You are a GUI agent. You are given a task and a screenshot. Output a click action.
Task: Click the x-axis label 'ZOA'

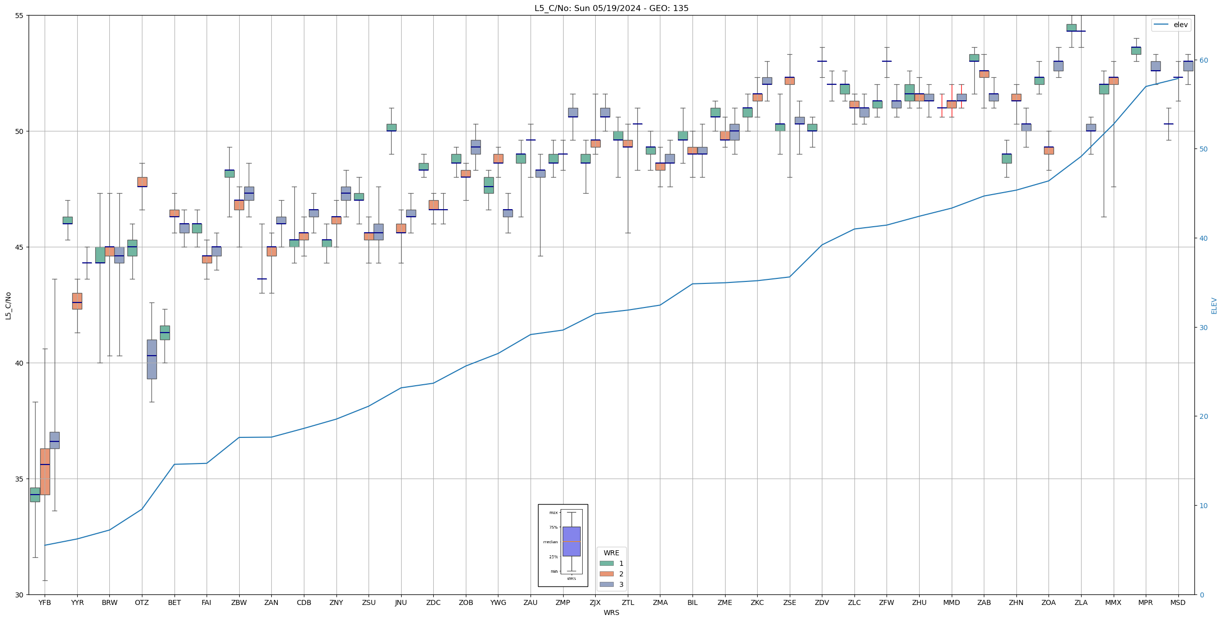point(1049,602)
